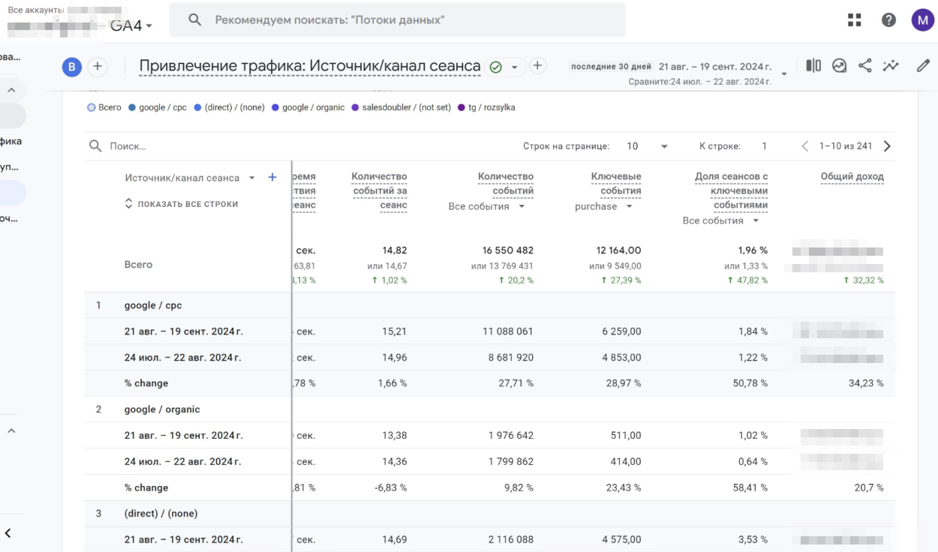Image resolution: width=938 pixels, height=552 pixels.
Task: Toggle tg / rozsylka legend series
Action: 486,107
